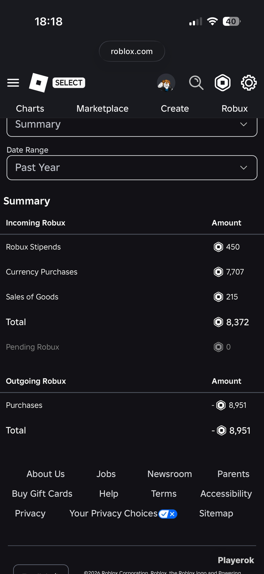The image size is (264, 574).
Task: Open the Sitemap footer link
Action: click(x=216, y=513)
